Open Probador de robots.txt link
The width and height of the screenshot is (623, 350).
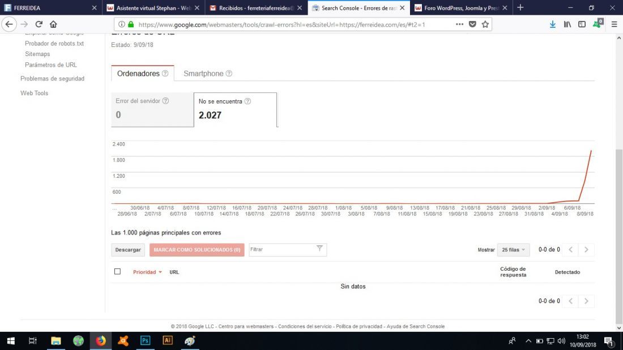pos(54,43)
